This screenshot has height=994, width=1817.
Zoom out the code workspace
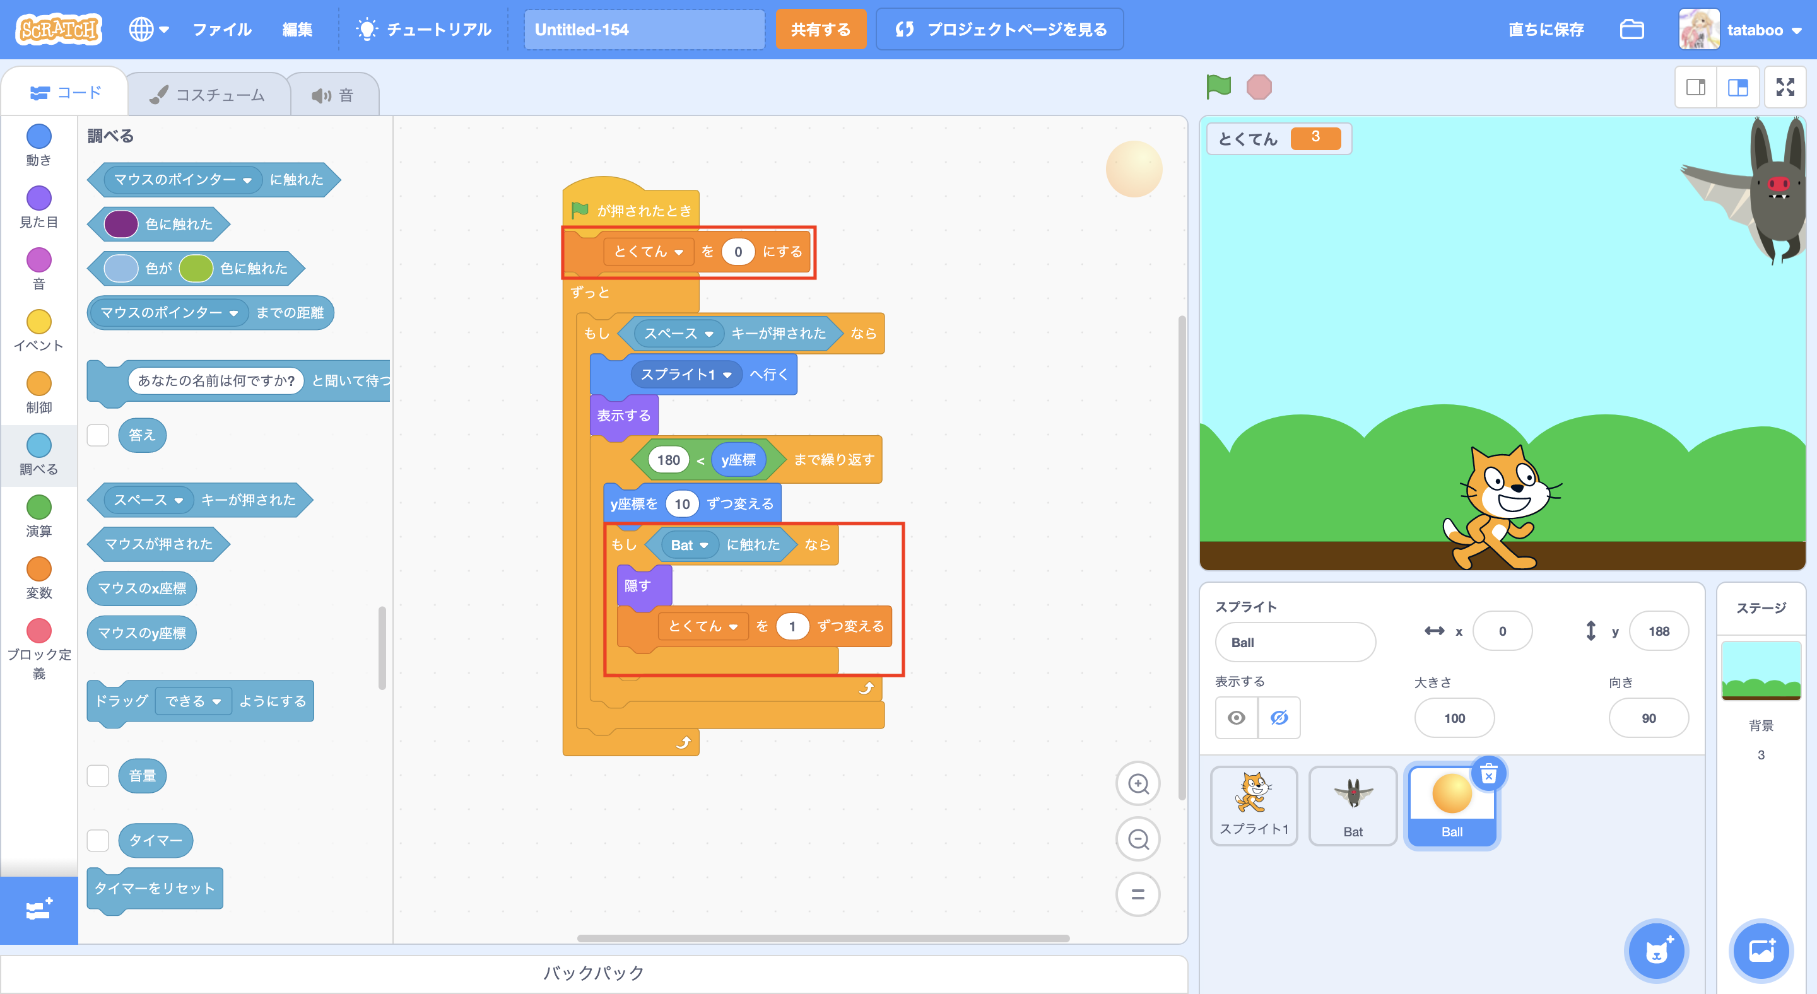point(1138,839)
